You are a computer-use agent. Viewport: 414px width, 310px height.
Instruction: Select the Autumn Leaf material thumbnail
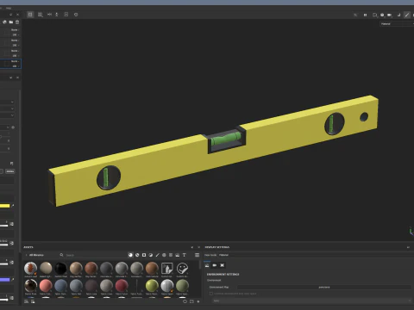(x=30, y=269)
